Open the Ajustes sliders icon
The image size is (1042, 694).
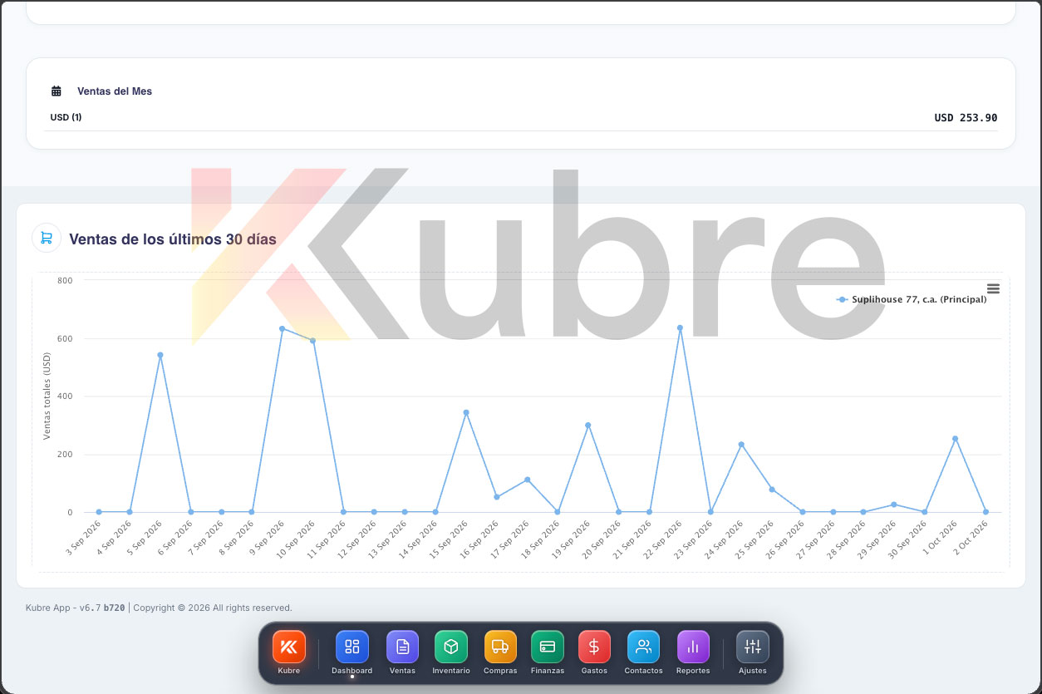tap(753, 647)
